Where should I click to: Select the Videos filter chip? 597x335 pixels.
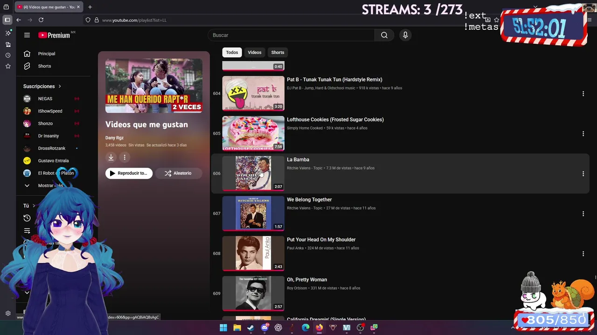255,53
